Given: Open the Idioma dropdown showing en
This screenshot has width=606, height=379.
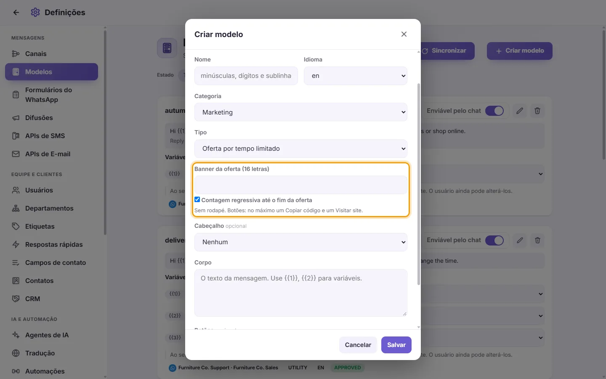Looking at the screenshot, I should pos(356,76).
